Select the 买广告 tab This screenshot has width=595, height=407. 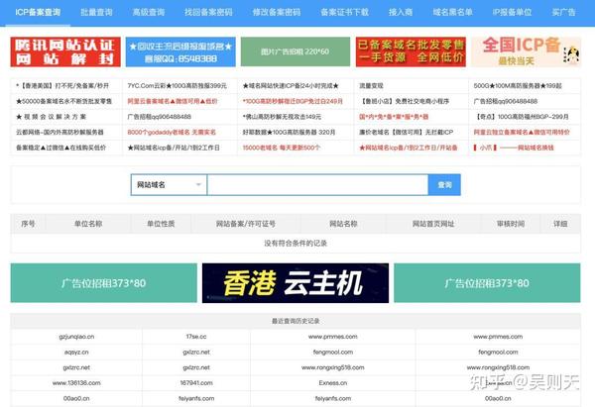(563, 12)
